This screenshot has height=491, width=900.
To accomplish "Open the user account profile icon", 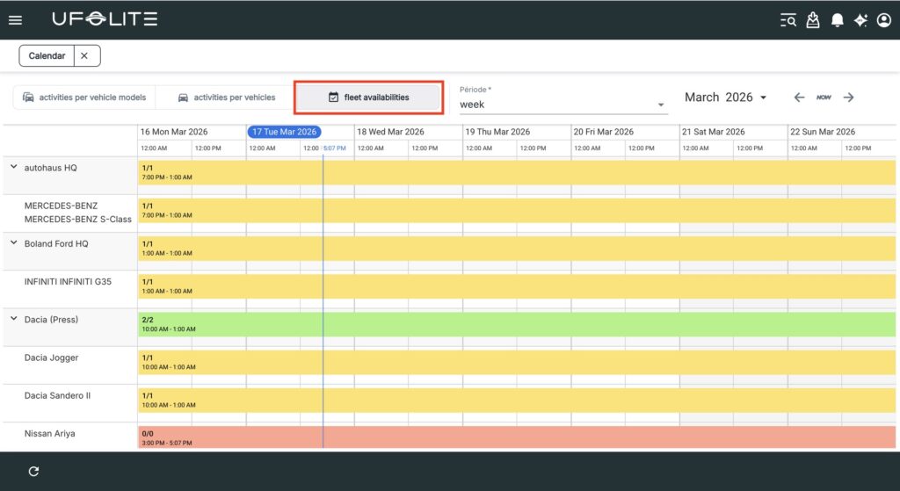I will tap(883, 20).
